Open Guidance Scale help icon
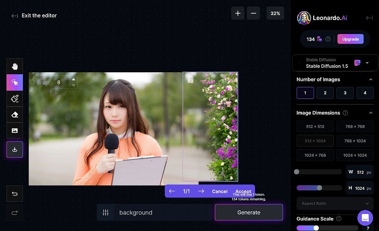Image resolution: width=379 pixels, height=231 pixels. point(339,218)
